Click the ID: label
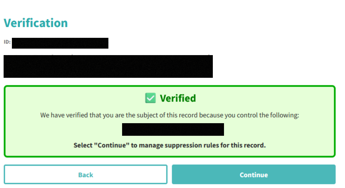The image size is (345, 188). (x=7, y=42)
